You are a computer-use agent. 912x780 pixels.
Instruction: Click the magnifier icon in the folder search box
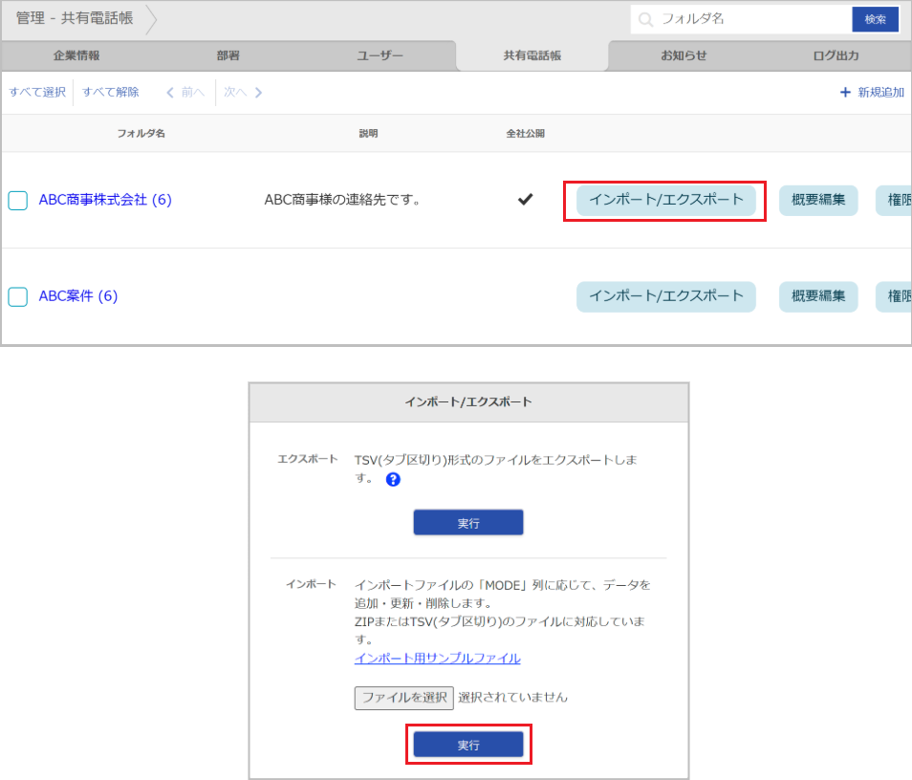648,18
